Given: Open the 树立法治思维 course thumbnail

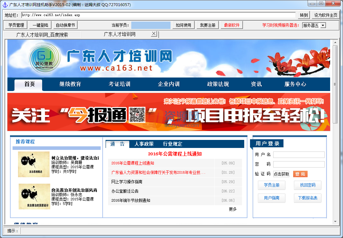Looking at the screenshot, I should 34,164.
